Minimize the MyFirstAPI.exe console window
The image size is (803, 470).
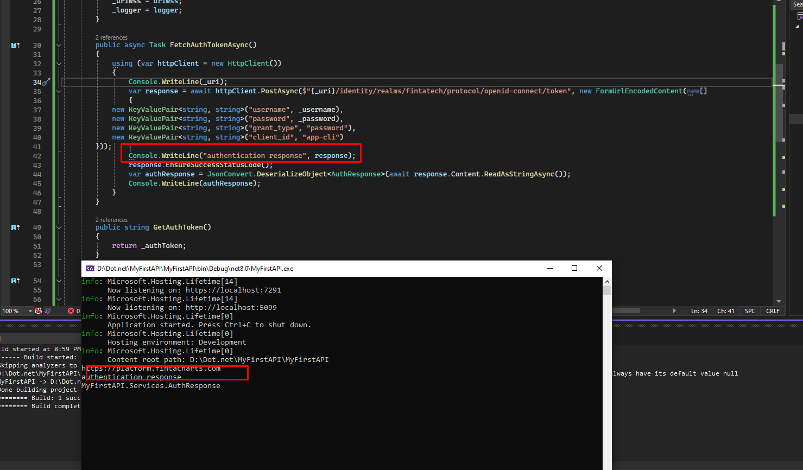(549, 268)
